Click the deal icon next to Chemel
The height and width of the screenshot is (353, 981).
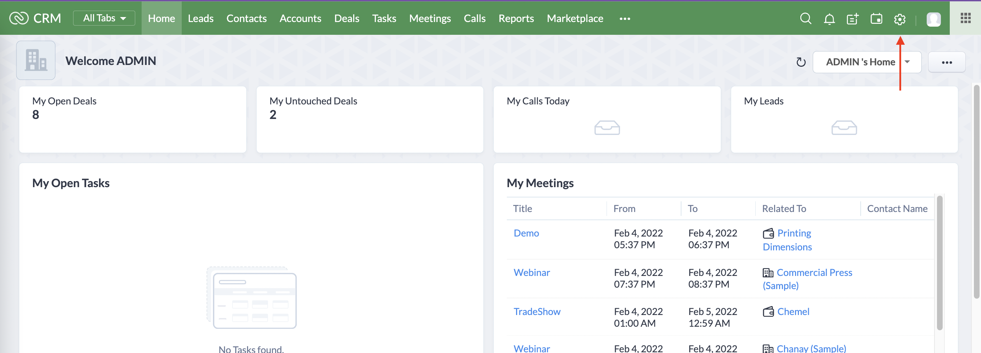(x=768, y=312)
